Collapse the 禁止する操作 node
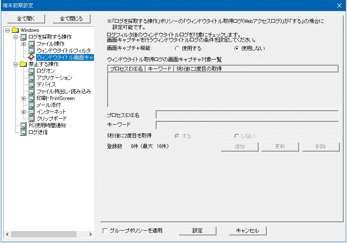 (15, 64)
